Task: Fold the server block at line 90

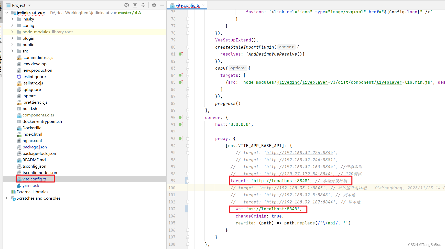Action: 188,117
